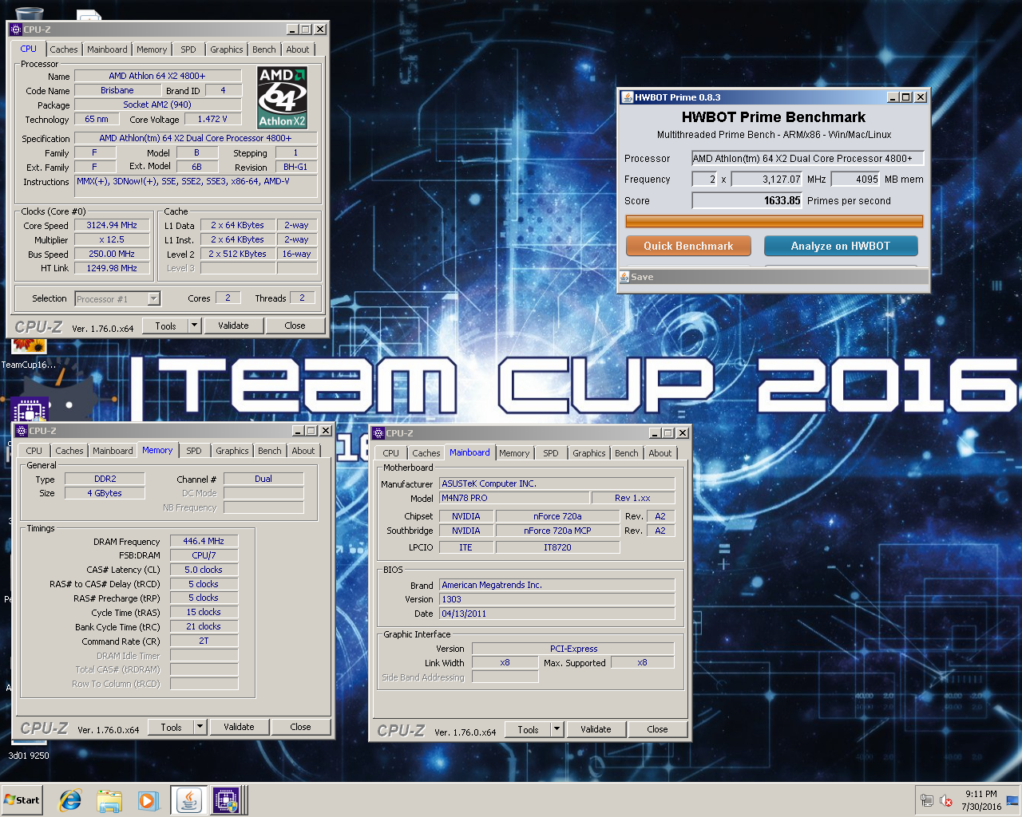Click BIOS Version value 1303
The image size is (1022, 817).
557,599
